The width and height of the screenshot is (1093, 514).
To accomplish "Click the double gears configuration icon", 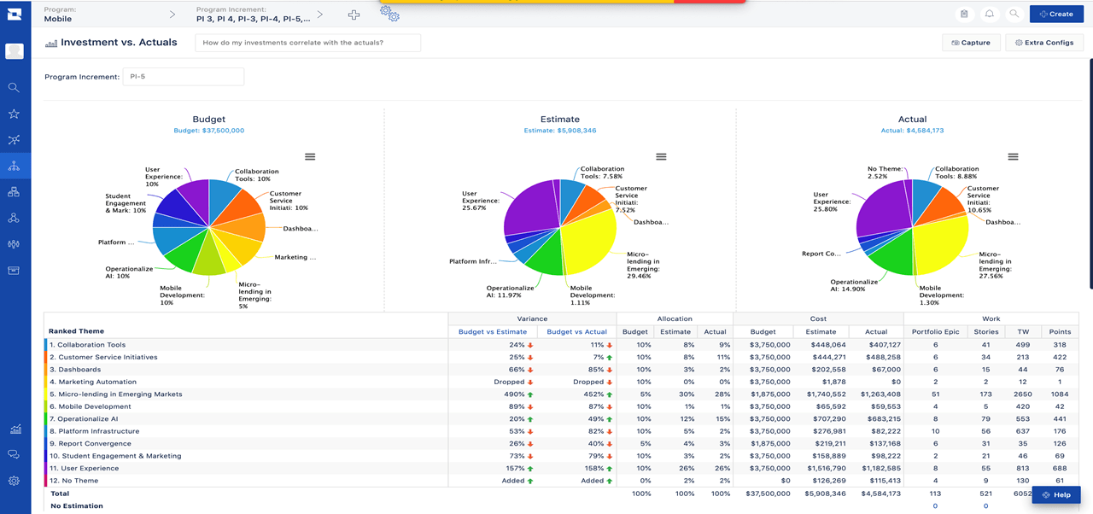I will (x=389, y=14).
